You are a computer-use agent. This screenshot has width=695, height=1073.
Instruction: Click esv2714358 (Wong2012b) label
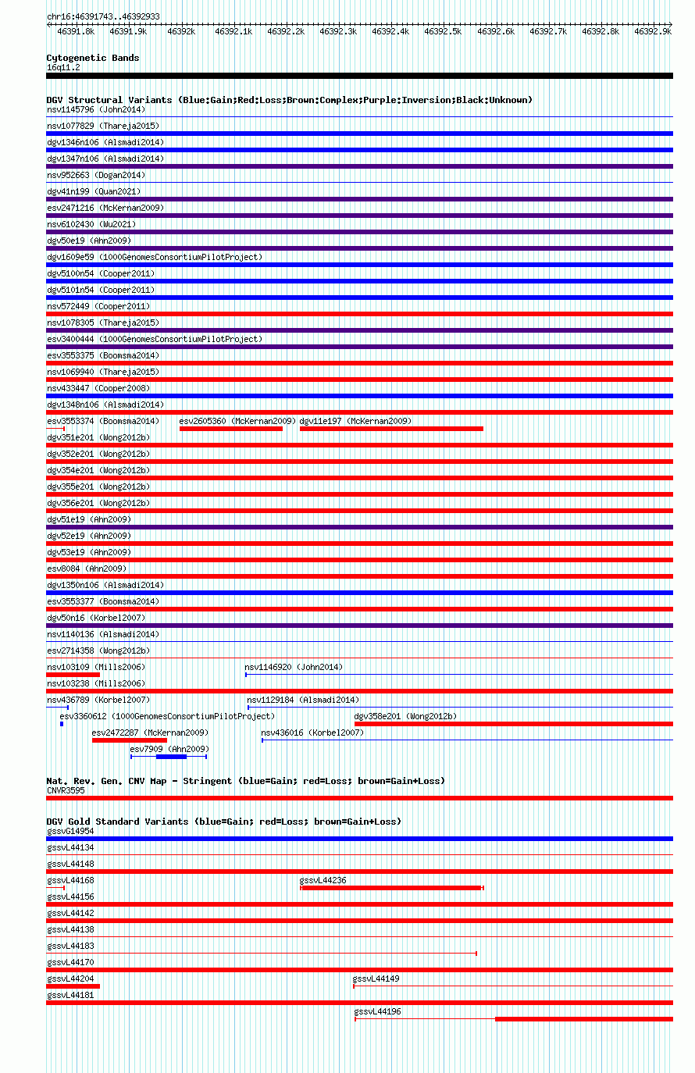[98, 651]
